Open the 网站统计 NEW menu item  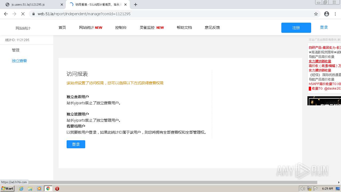[x=91, y=27]
